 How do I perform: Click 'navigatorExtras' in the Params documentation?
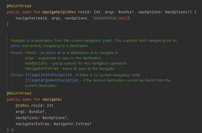(x=42, y=69)
